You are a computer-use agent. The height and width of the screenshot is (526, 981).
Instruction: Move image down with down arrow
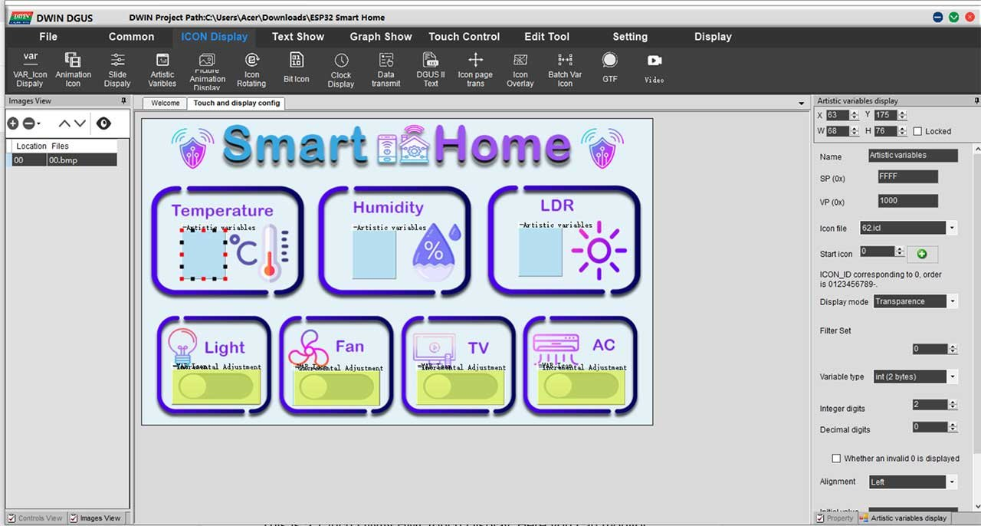(x=80, y=123)
